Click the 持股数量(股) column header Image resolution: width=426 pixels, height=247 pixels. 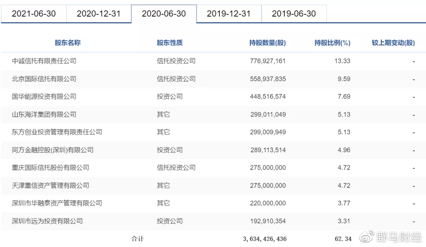click(x=267, y=43)
